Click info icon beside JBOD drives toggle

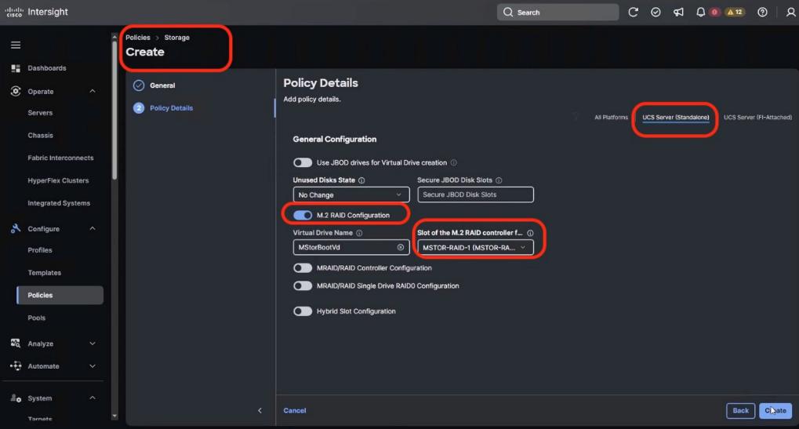(453, 162)
